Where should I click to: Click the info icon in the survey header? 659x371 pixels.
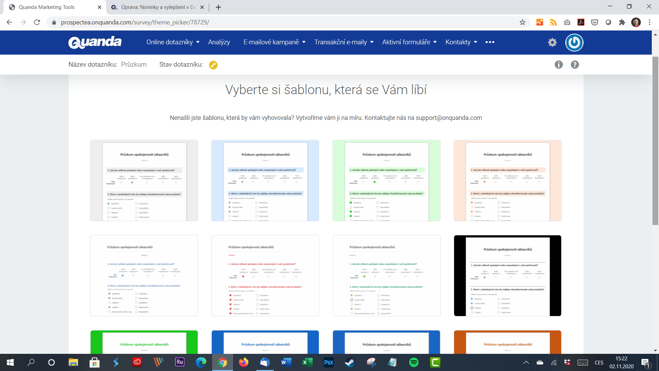coord(558,65)
